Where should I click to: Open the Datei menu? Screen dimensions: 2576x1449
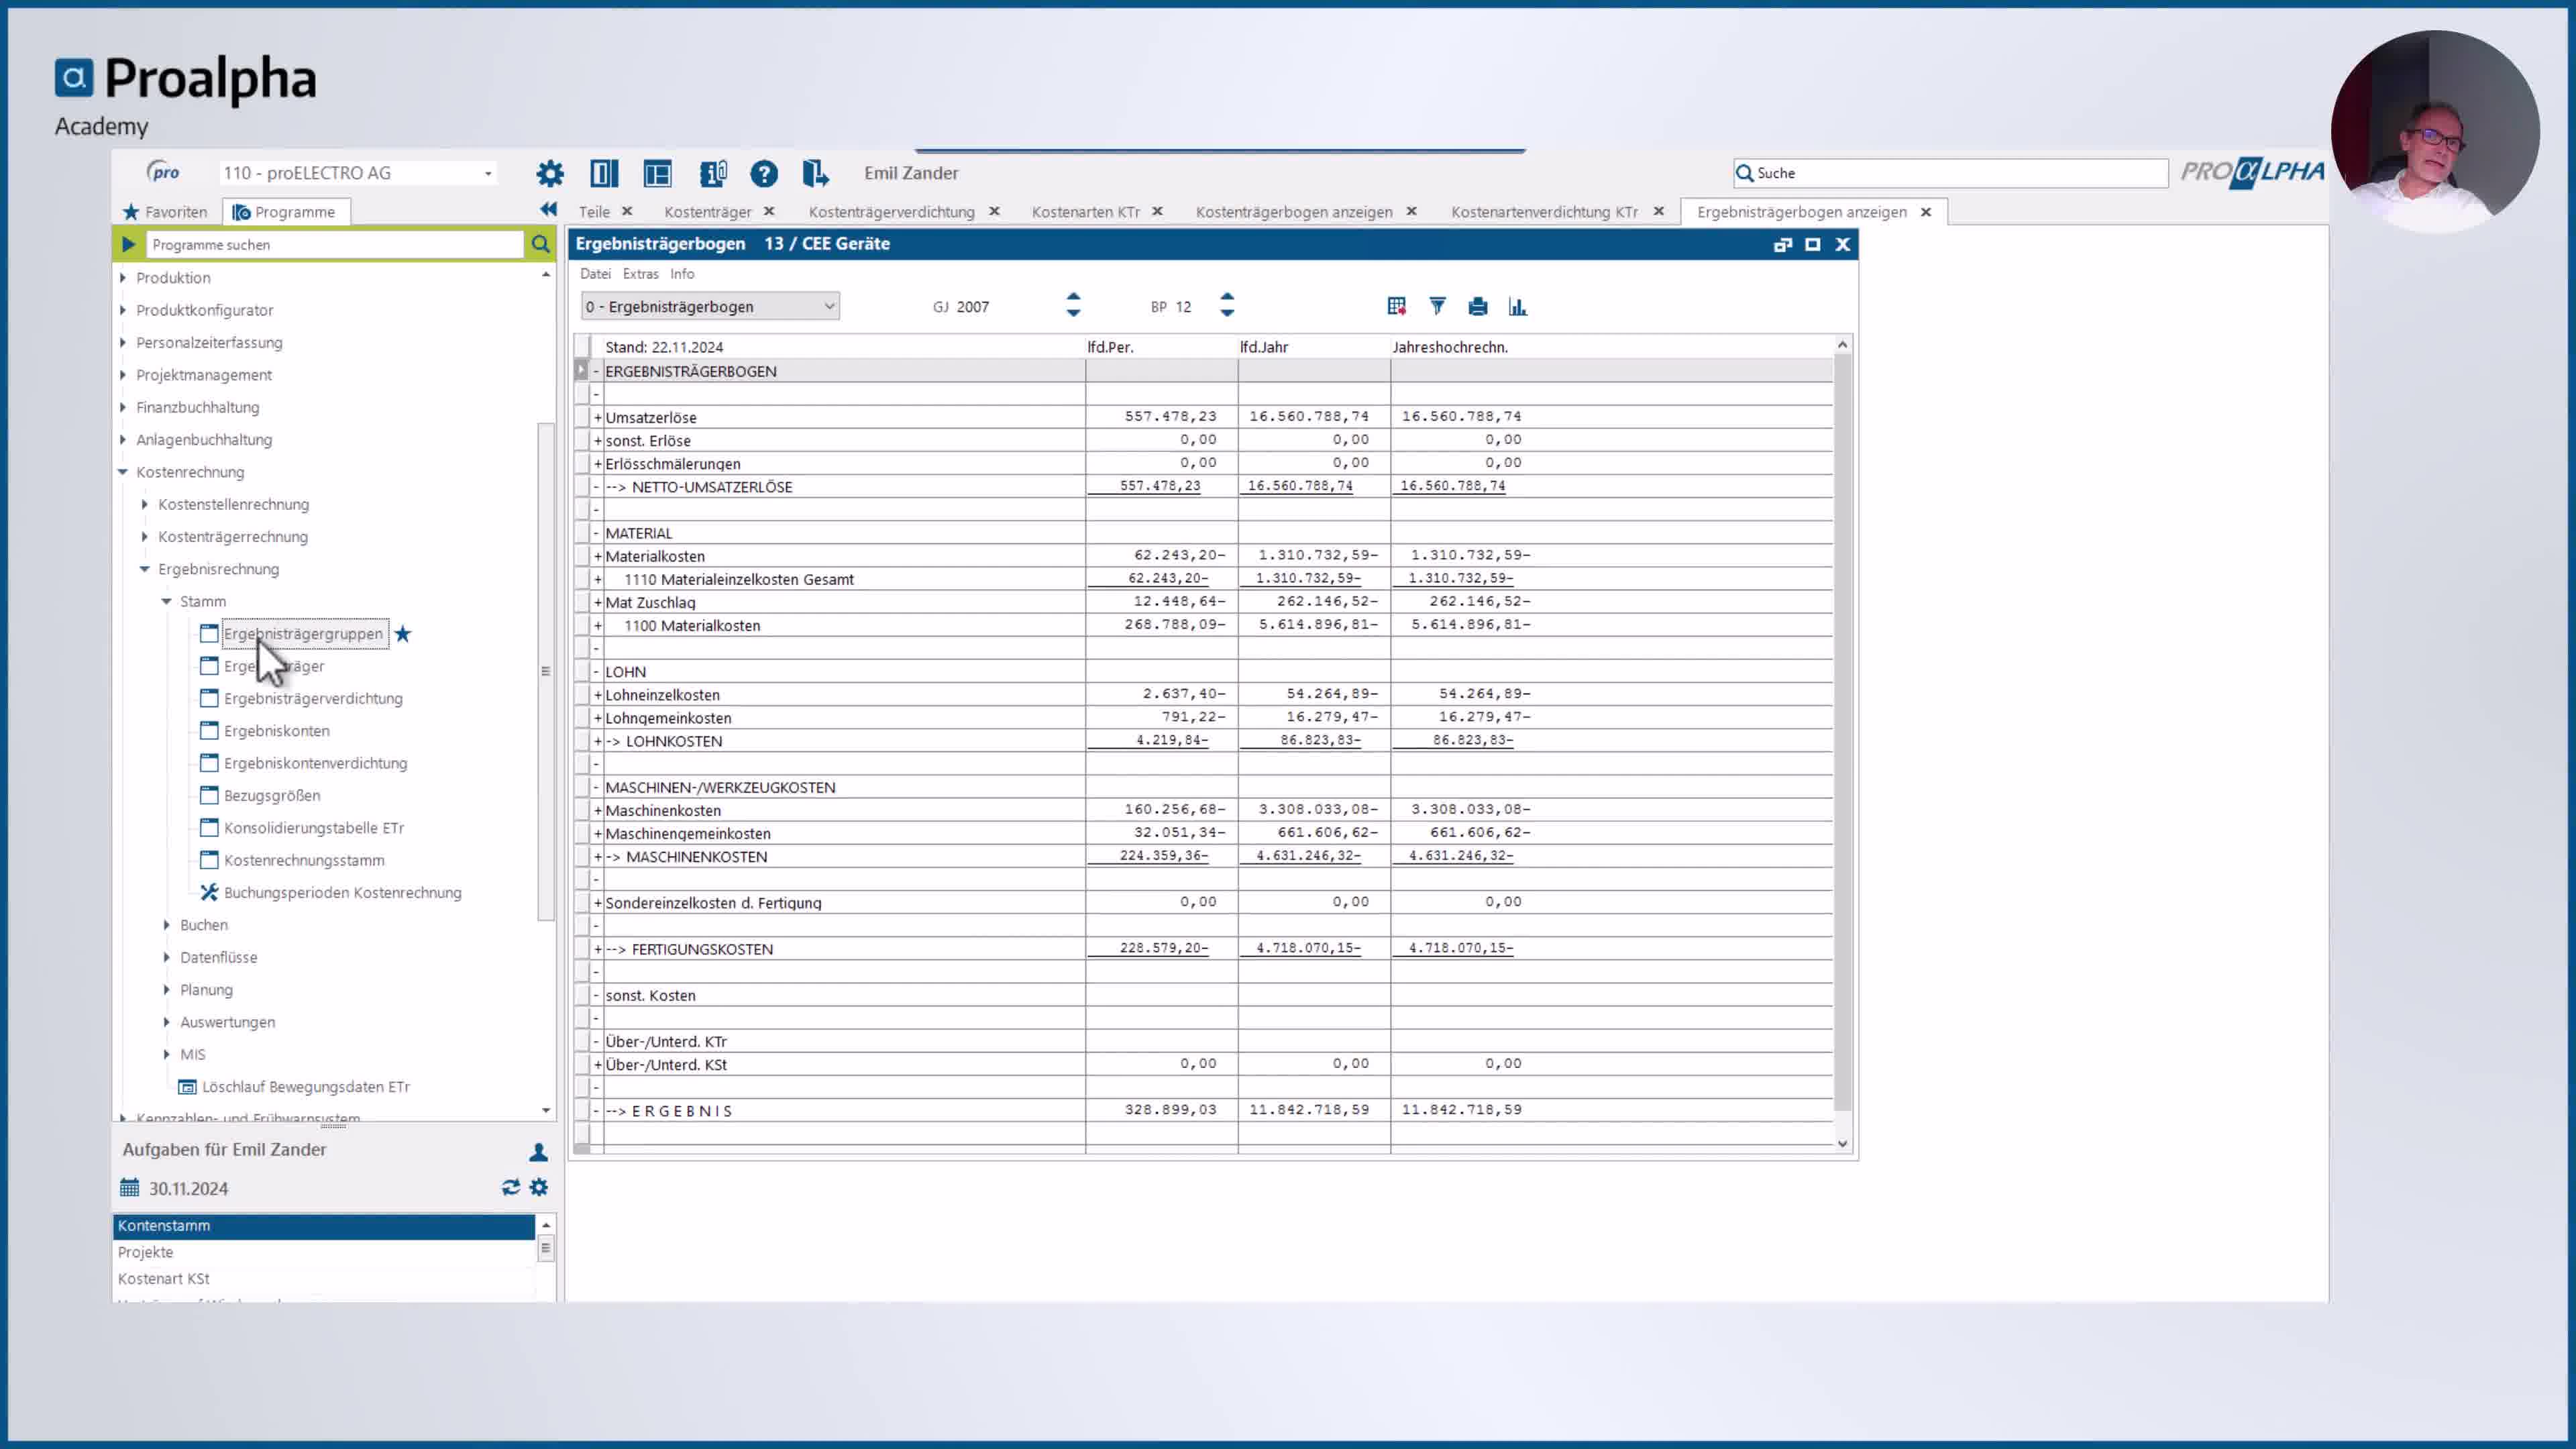tap(595, 274)
